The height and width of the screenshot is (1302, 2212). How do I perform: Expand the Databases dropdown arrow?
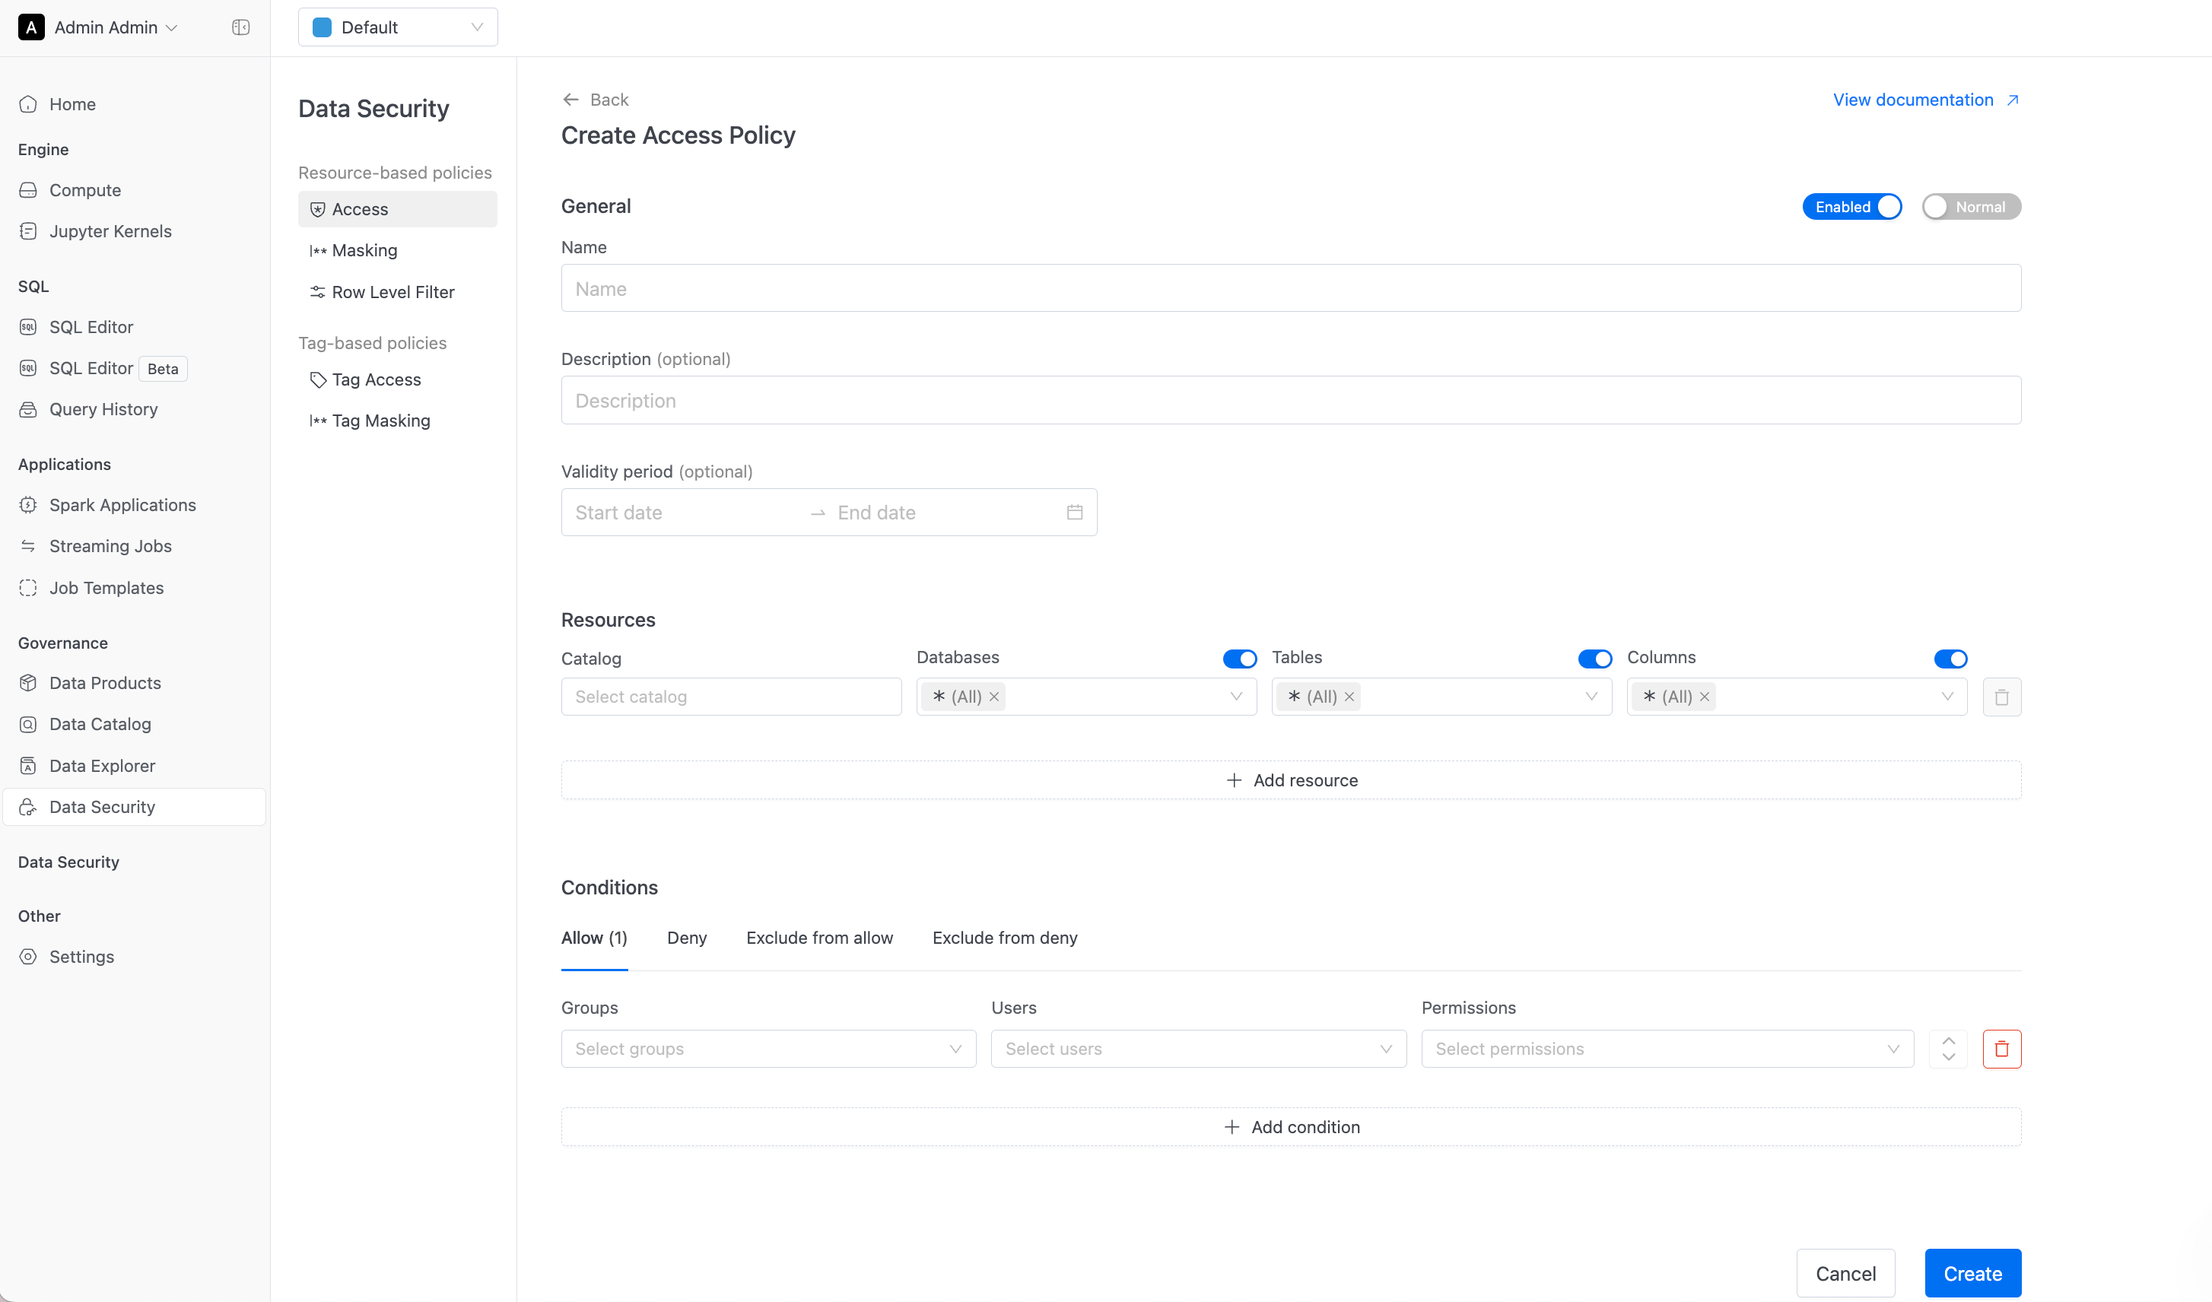point(1236,697)
